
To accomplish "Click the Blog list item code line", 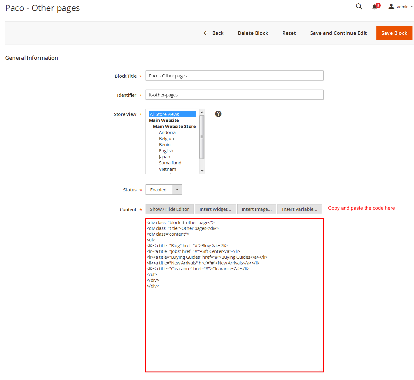I will click(x=187, y=245).
